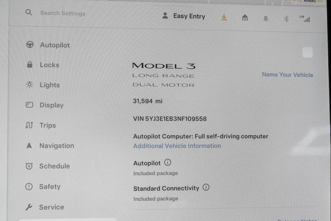
Task: Open notifications via the bell icon
Action: (x=266, y=18)
